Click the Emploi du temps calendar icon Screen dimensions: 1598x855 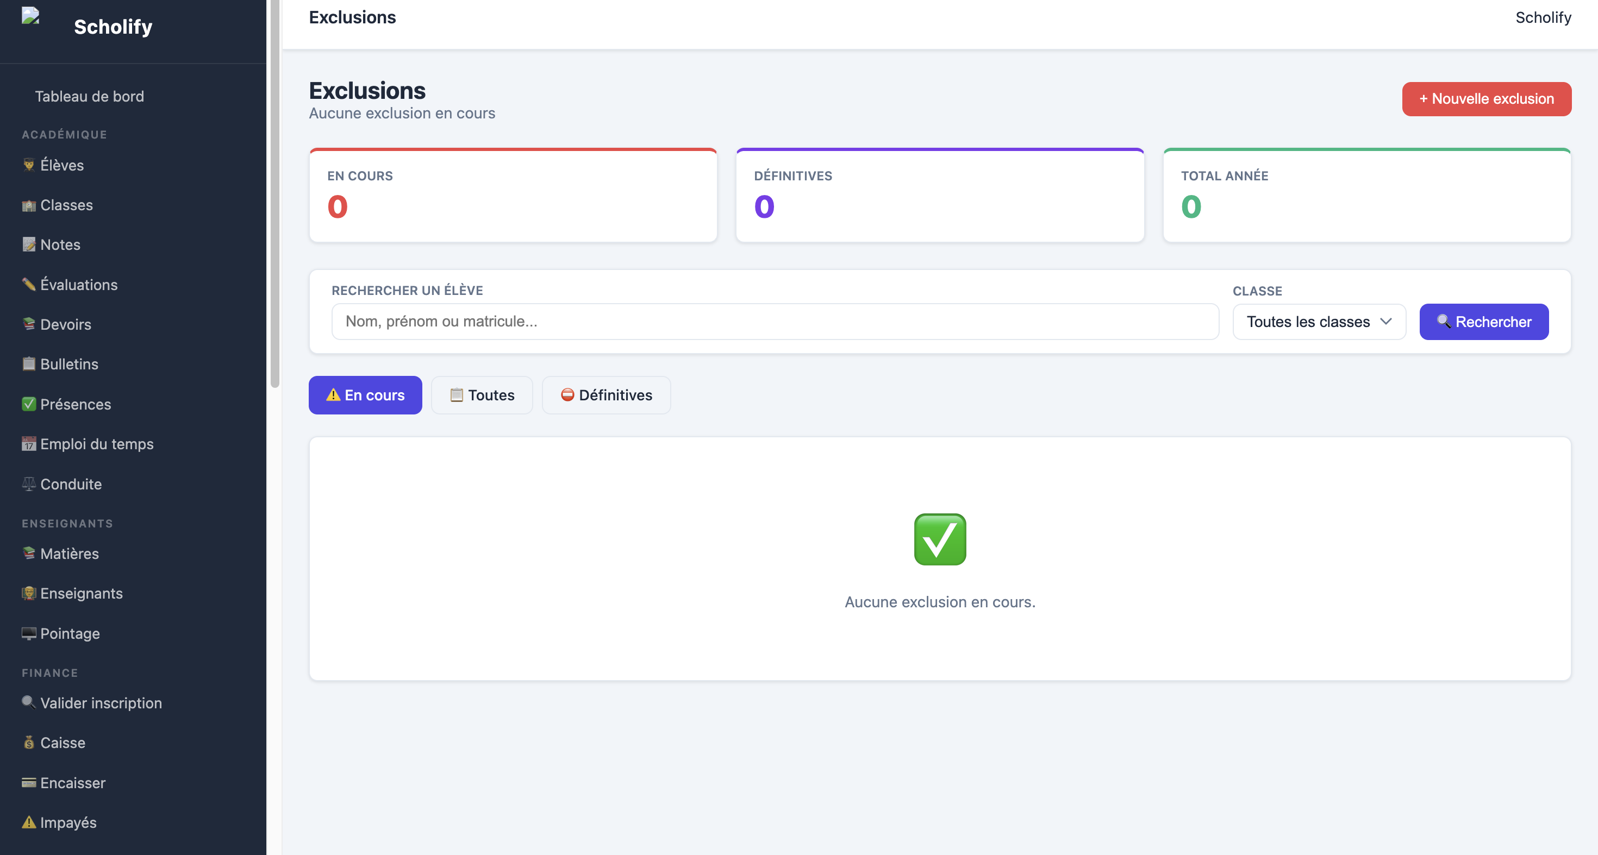pyautogui.click(x=28, y=444)
